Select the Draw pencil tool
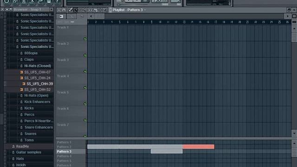 71,10
